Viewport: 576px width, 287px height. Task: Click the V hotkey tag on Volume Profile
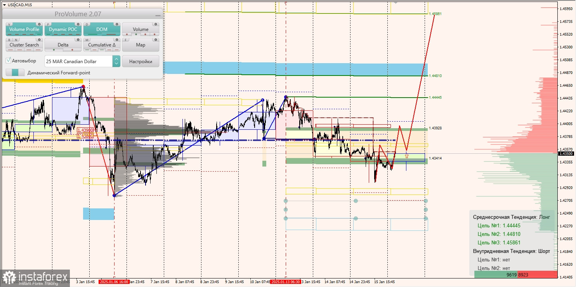pyautogui.click(x=9, y=24)
